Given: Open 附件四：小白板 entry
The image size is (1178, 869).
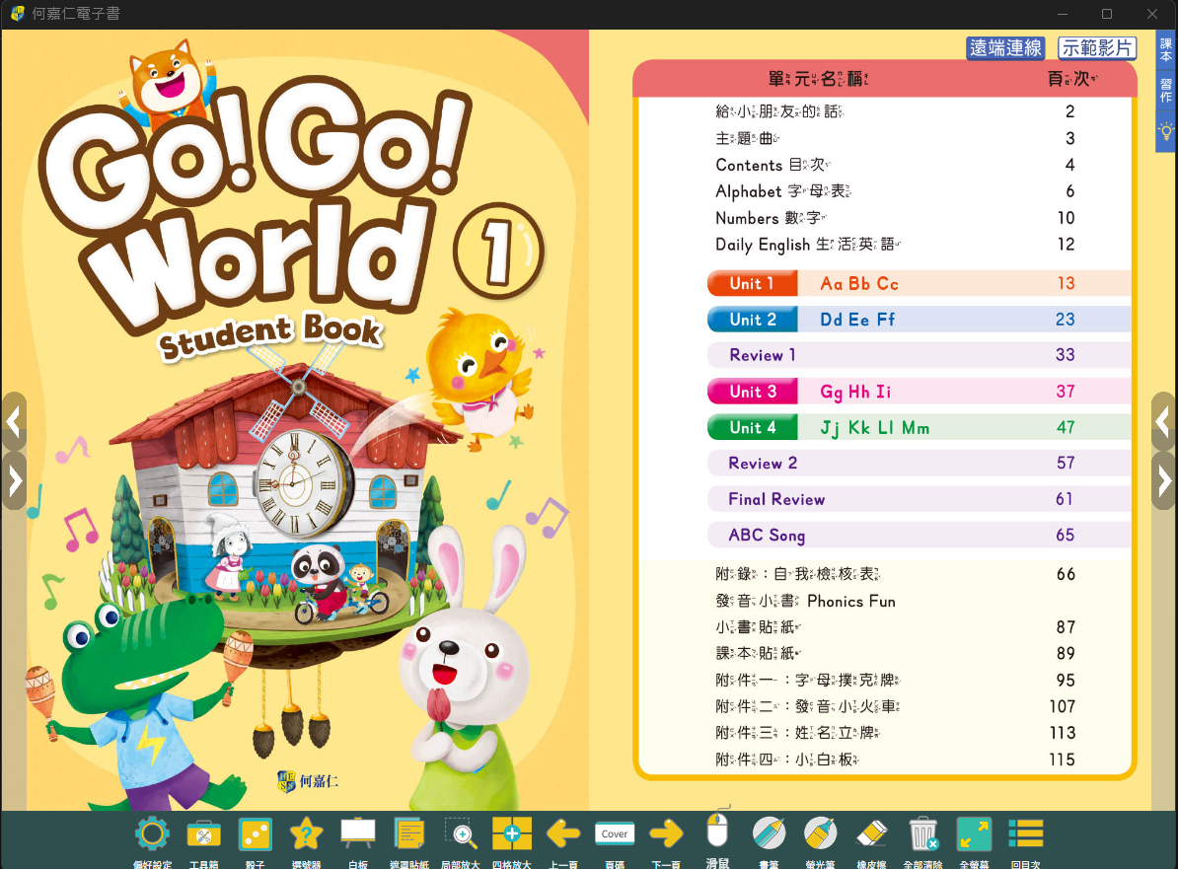Looking at the screenshot, I should point(896,760).
